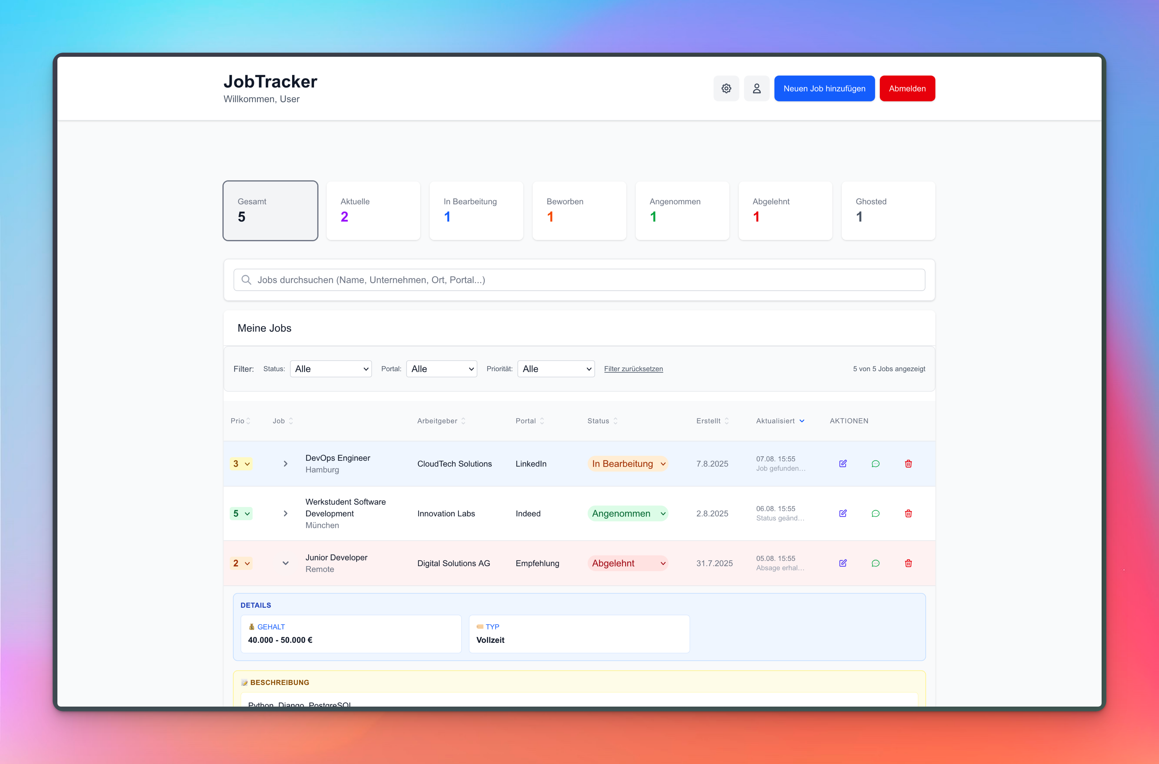Change status of In Bearbeitung job
The image size is (1159, 764).
point(627,463)
